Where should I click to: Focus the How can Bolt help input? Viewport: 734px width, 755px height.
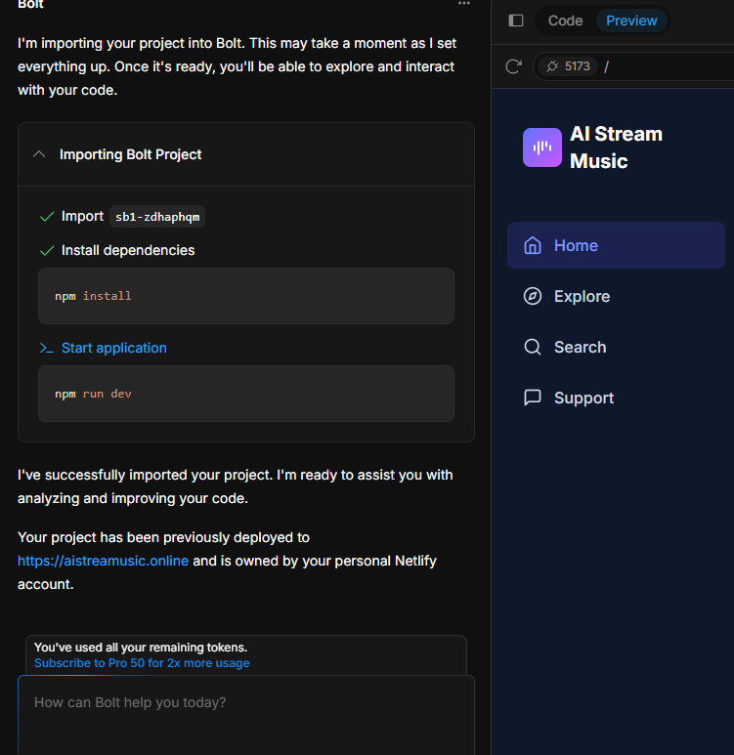pos(246,715)
